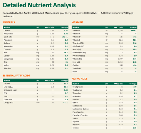Click the Biotin nutrient name

coord(75,72)
